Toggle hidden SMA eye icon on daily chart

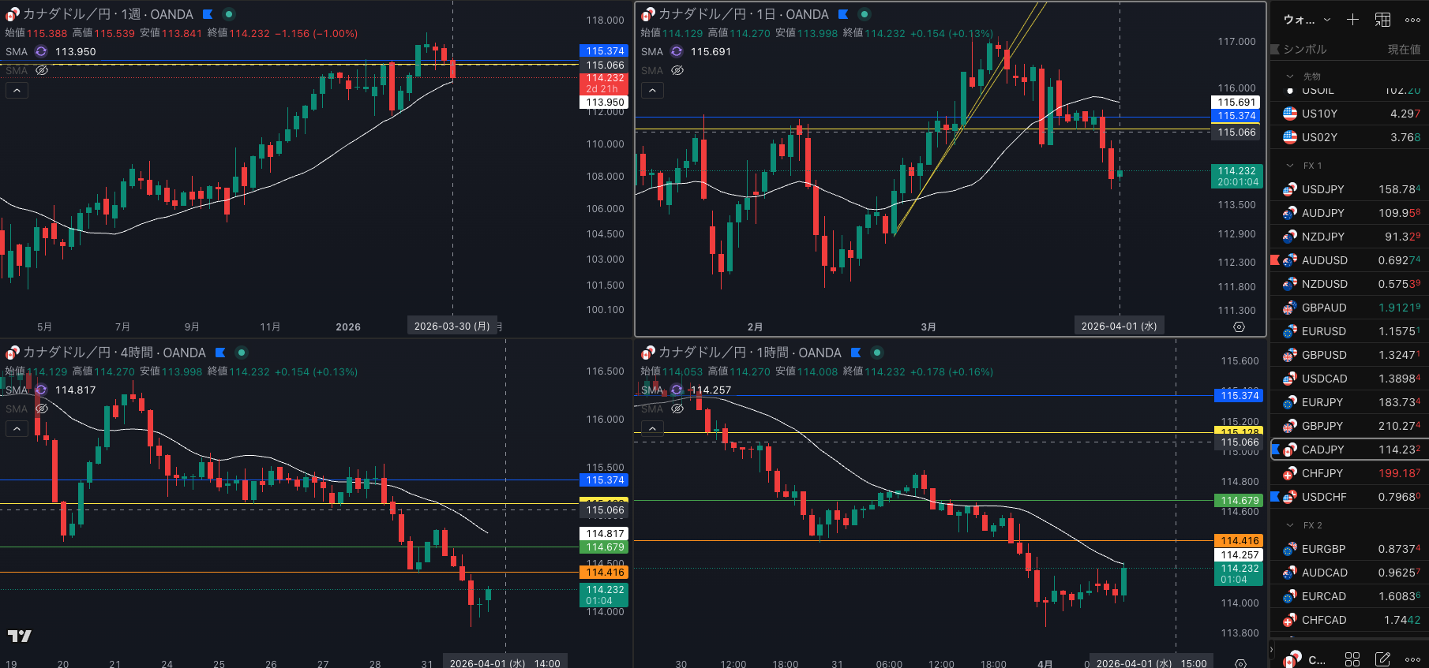[x=677, y=70]
